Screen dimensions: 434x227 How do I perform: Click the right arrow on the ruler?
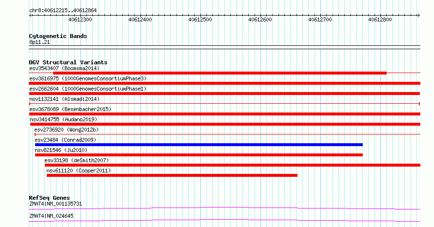tap(418, 16)
